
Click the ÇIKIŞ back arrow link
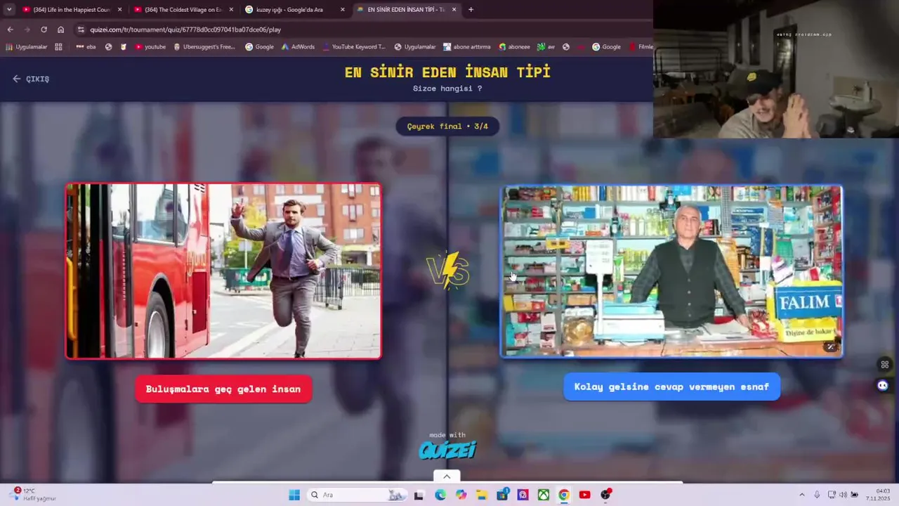click(x=31, y=79)
